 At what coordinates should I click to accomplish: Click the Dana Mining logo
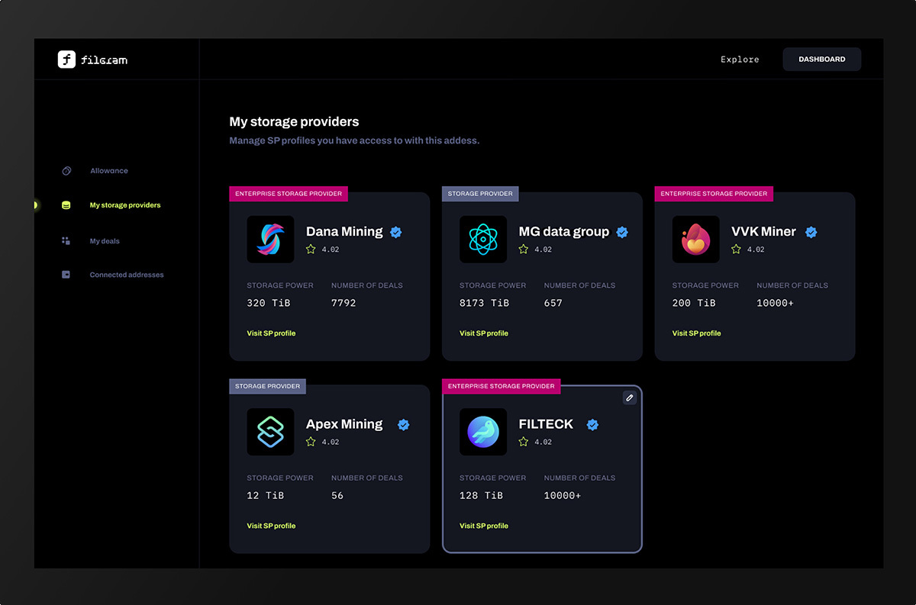click(270, 240)
